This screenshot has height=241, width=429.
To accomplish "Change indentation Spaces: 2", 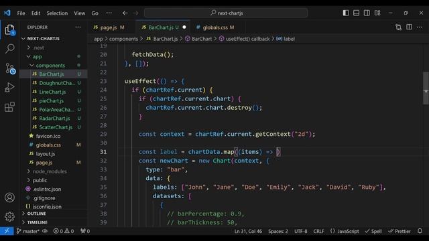I will (278, 231).
